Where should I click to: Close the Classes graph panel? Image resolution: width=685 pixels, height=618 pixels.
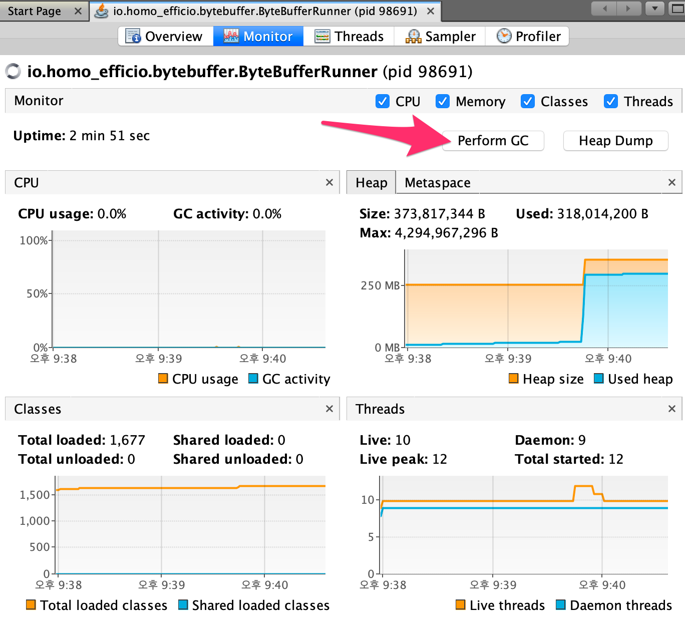pyautogui.click(x=329, y=409)
